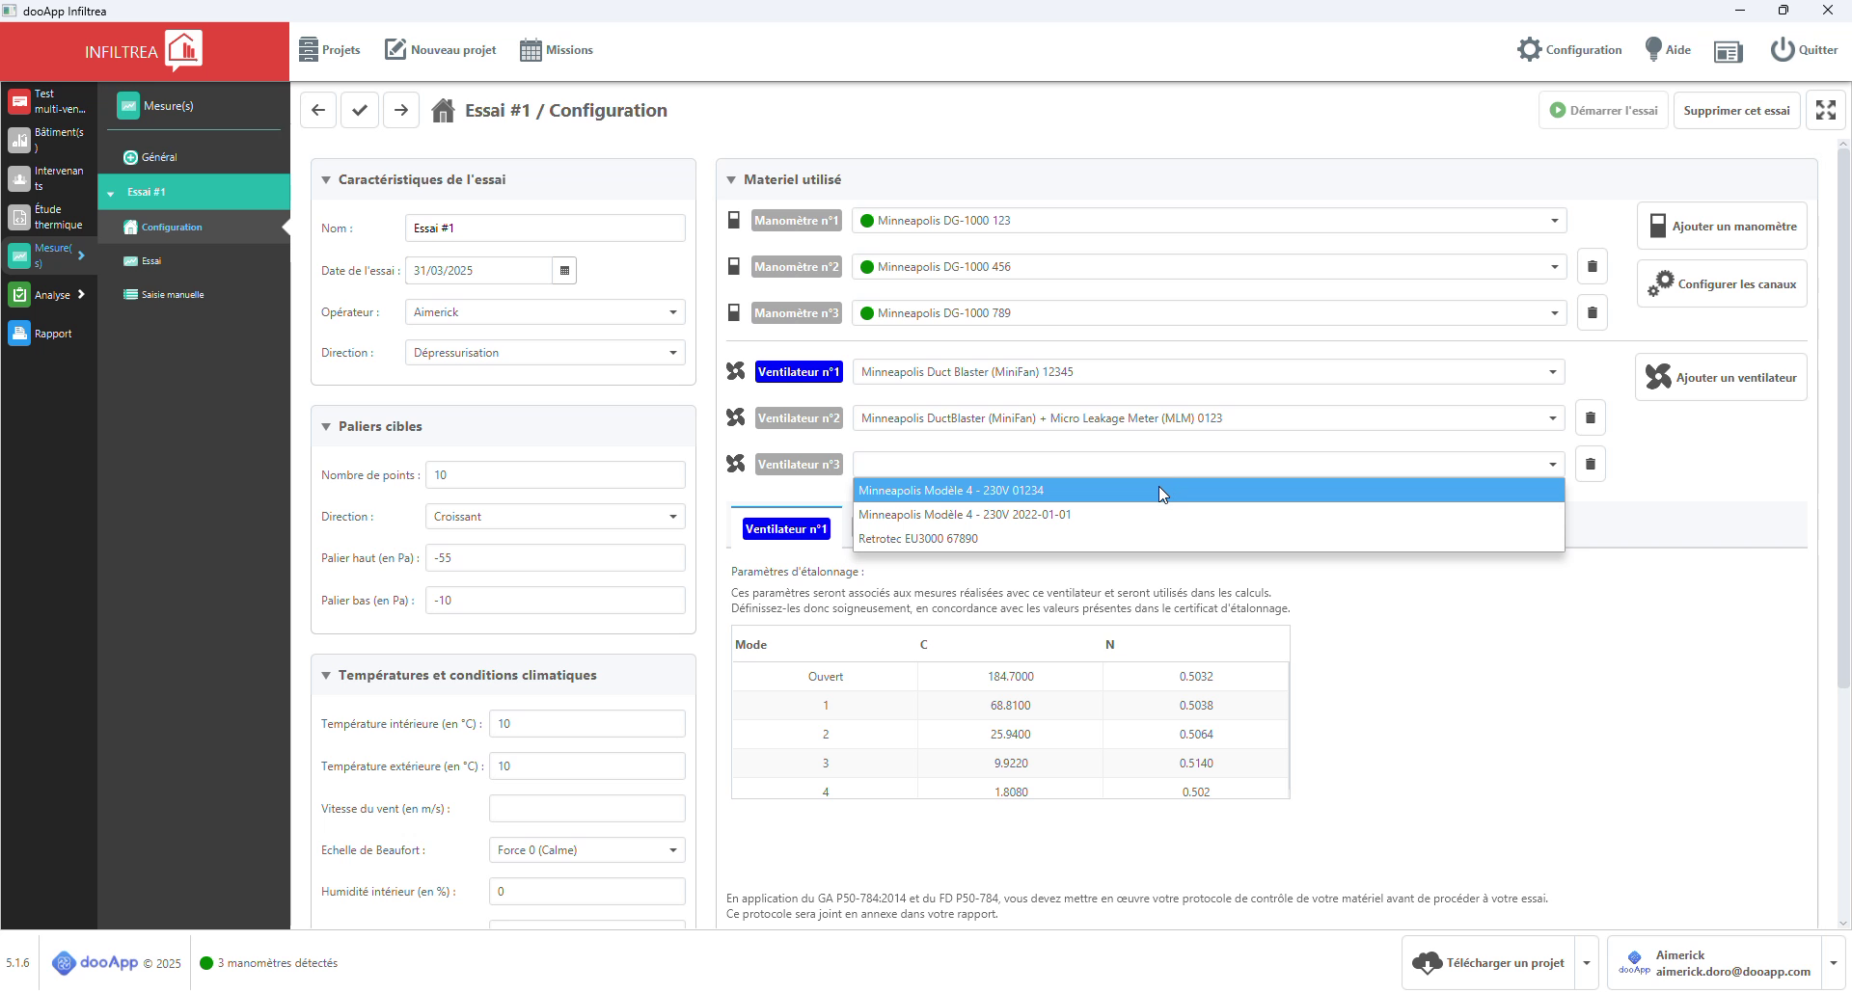
Task: Click Ajouter un manomètre button
Action: (1722, 226)
